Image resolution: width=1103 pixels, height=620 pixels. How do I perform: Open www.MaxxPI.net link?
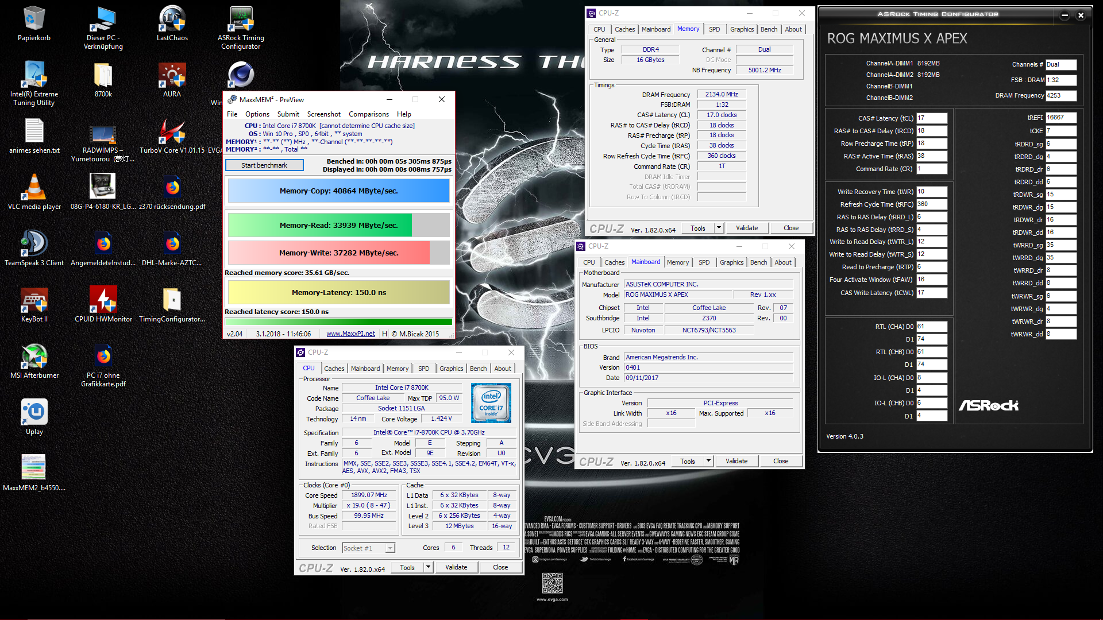coord(350,334)
